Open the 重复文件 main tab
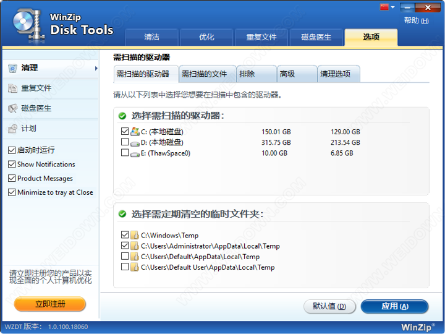The height and width of the screenshot is (334, 445). coord(261,37)
